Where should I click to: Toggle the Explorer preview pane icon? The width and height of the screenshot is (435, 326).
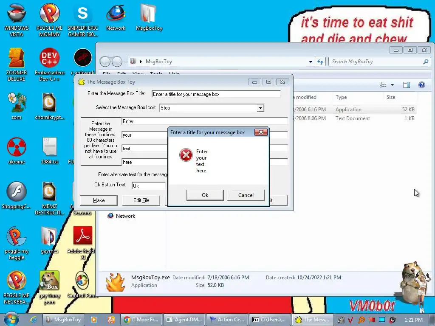[x=407, y=85]
